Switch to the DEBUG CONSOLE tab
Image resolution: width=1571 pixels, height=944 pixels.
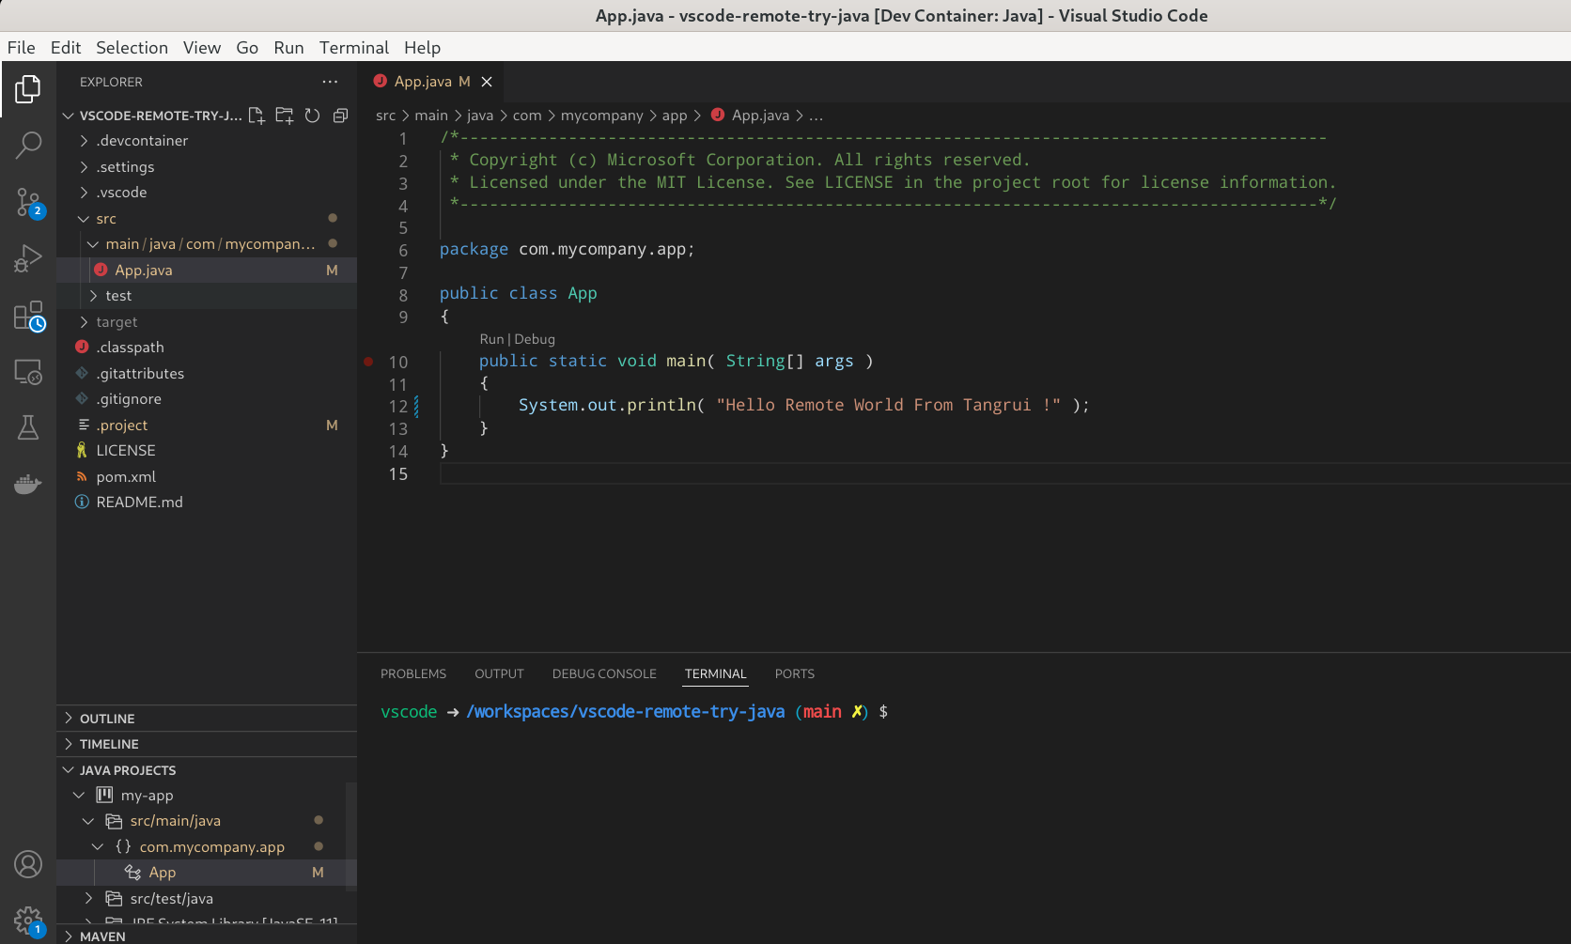coord(604,674)
